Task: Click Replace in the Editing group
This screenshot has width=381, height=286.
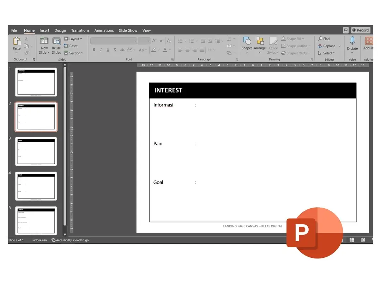Action: (327, 46)
